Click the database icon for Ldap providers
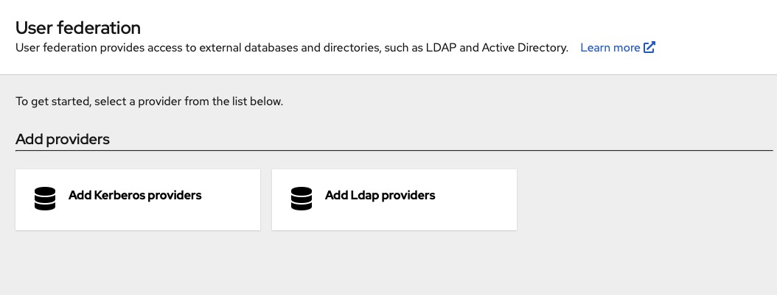The image size is (777, 295). 302,199
